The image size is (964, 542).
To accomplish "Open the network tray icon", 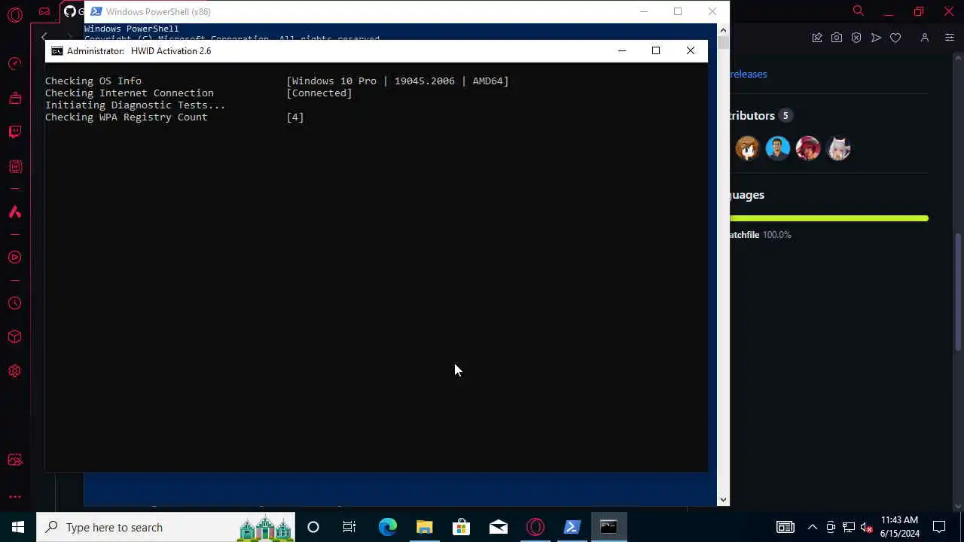I will tap(849, 527).
